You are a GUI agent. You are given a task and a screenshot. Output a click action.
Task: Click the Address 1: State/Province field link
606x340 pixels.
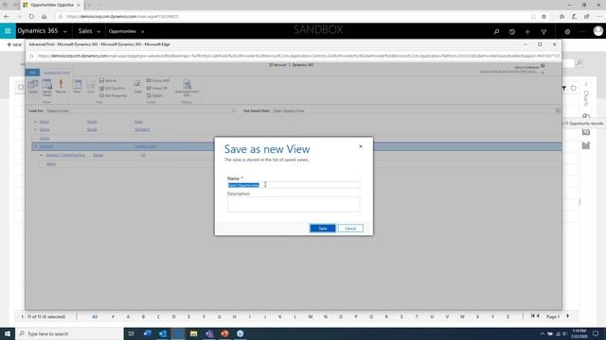point(65,155)
